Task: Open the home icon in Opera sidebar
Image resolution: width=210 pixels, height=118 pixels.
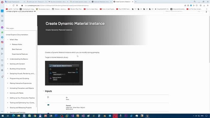Action: coord(2,16)
